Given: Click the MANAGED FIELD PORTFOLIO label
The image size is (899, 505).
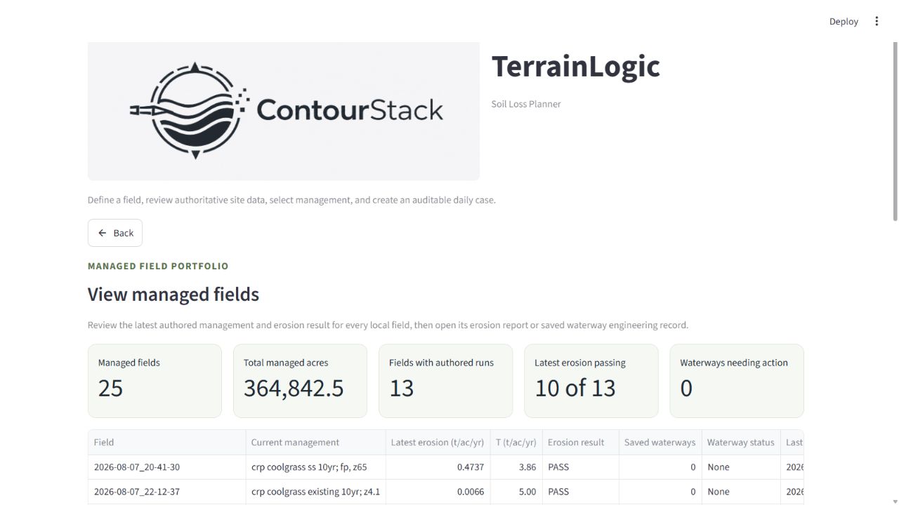Looking at the screenshot, I should pyautogui.click(x=158, y=266).
